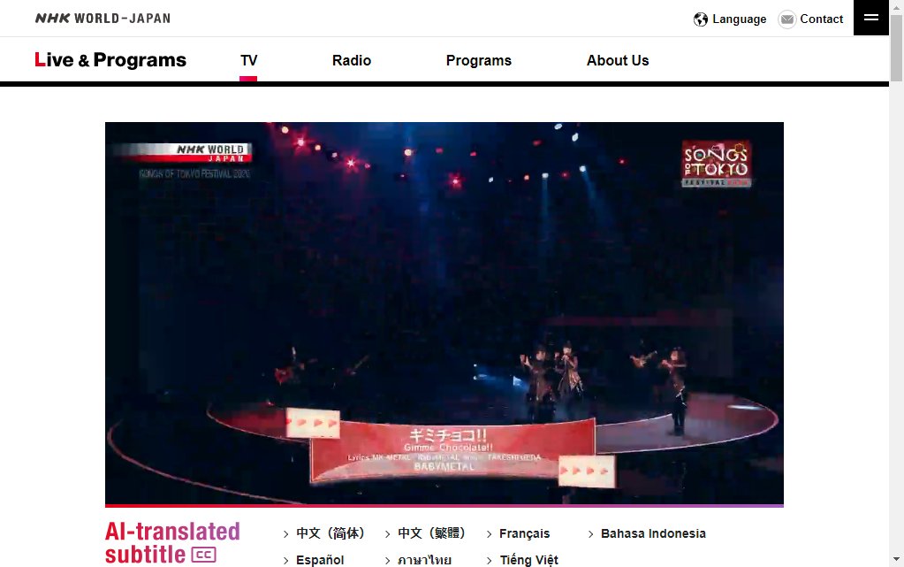Click the scrollbar down arrow
Image resolution: width=904 pixels, height=567 pixels.
pyautogui.click(x=896, y=559)
